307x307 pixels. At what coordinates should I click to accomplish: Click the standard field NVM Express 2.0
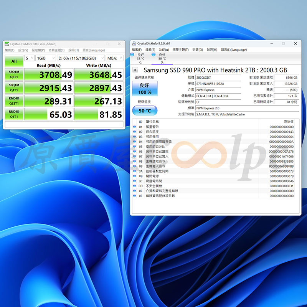247,108
